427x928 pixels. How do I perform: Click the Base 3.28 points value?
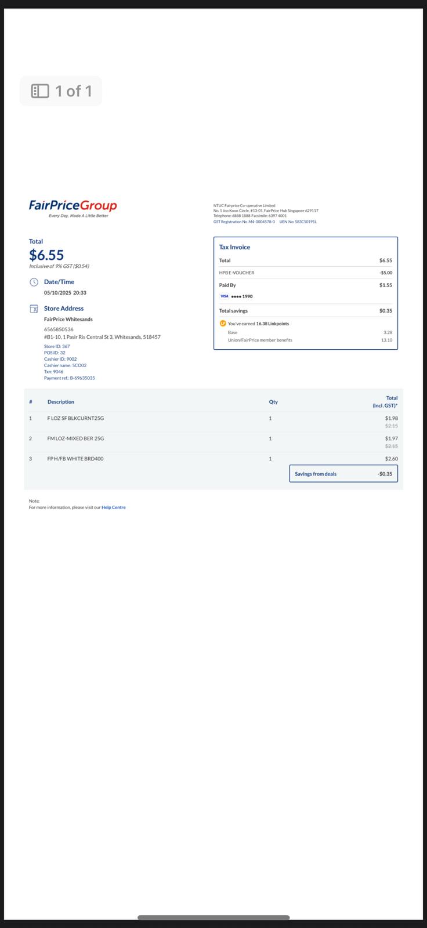388,333
